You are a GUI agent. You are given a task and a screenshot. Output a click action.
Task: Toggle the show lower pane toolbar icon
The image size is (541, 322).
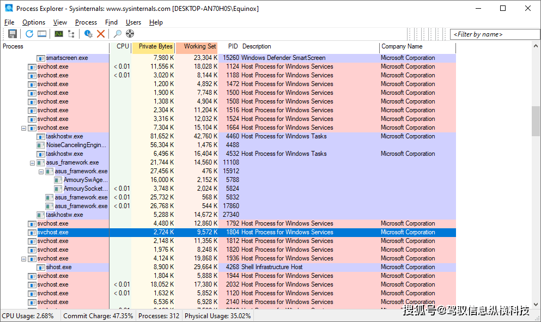42,34
